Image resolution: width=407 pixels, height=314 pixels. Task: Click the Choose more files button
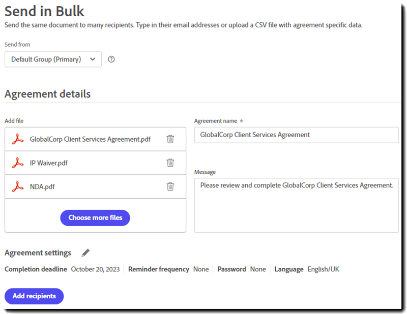coord(95,217)
